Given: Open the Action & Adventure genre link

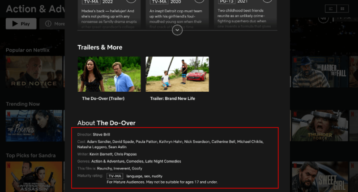Looking at the screenshot, I should point(108,162).
